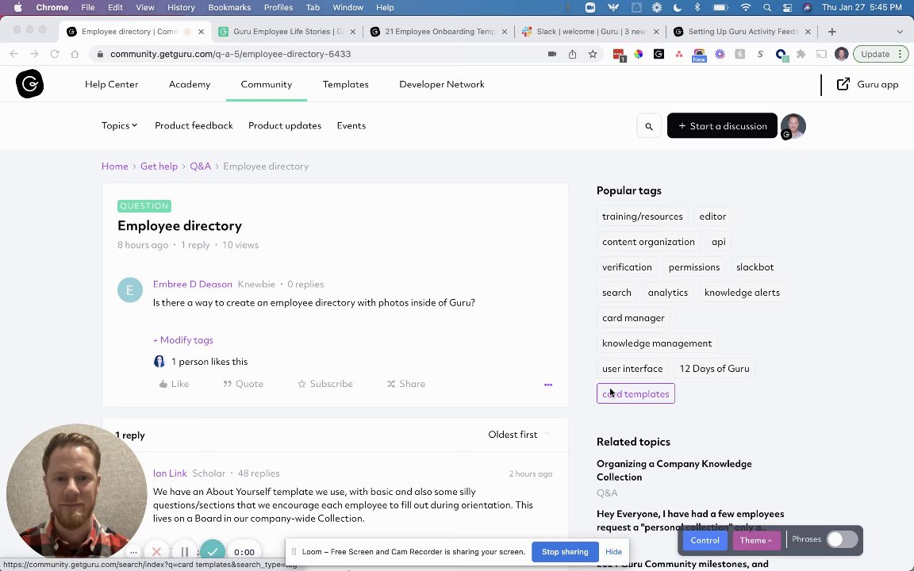Select the training/resources tag

coord(643,217)
